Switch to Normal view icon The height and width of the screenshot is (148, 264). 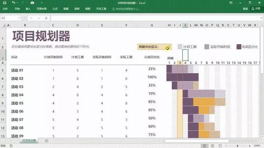click(x=205, y=146)
